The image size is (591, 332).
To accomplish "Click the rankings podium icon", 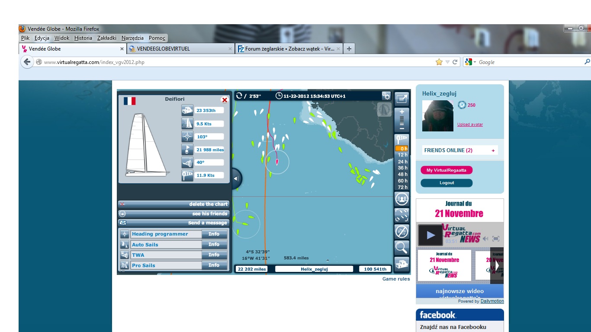I will click(401, 263).
